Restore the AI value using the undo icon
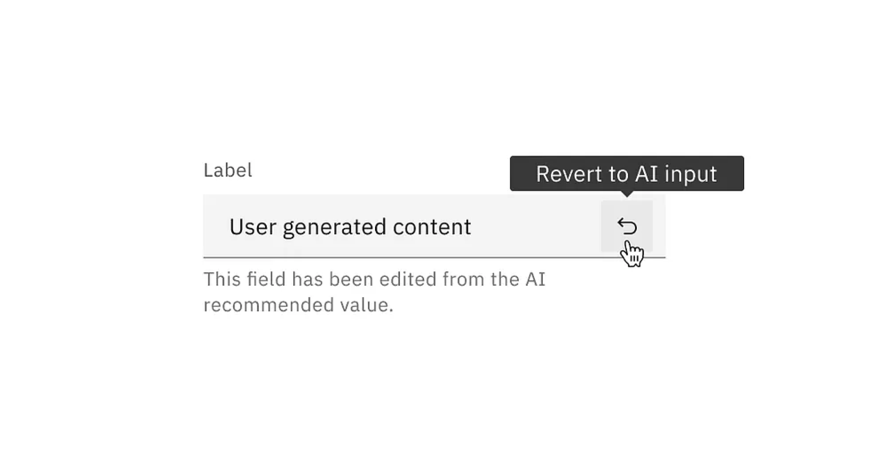 coord(627,226)
